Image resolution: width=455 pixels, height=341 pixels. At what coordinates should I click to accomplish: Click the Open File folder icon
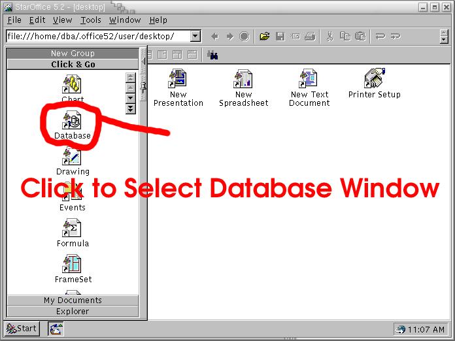(265, 37)
